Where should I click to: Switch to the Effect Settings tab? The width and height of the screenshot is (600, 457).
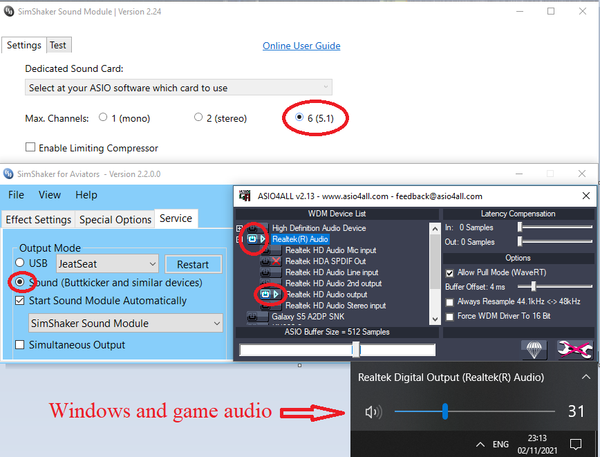pos(38,220)
